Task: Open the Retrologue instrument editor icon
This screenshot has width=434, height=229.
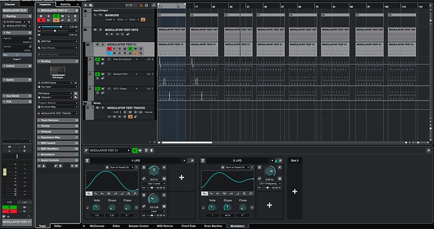Action: pyautogui.click(x=76, y=93)
